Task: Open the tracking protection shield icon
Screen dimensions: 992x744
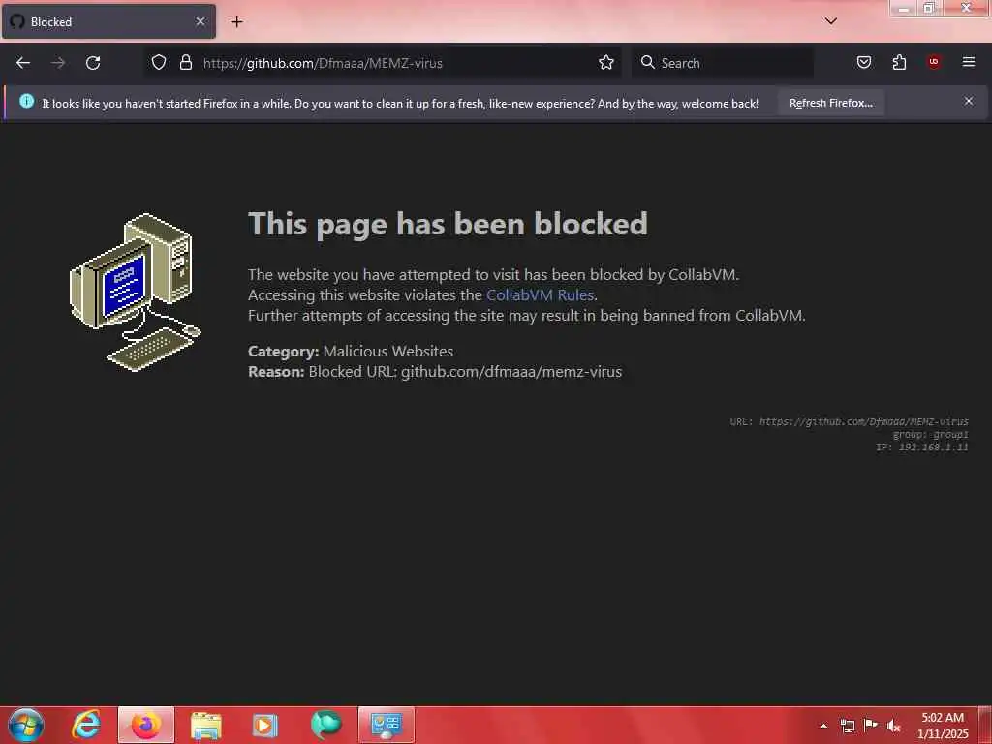Action: (x=159, y=63)
